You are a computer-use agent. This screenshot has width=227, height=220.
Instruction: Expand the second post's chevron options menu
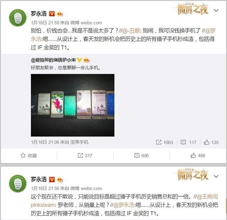[216, 176]
